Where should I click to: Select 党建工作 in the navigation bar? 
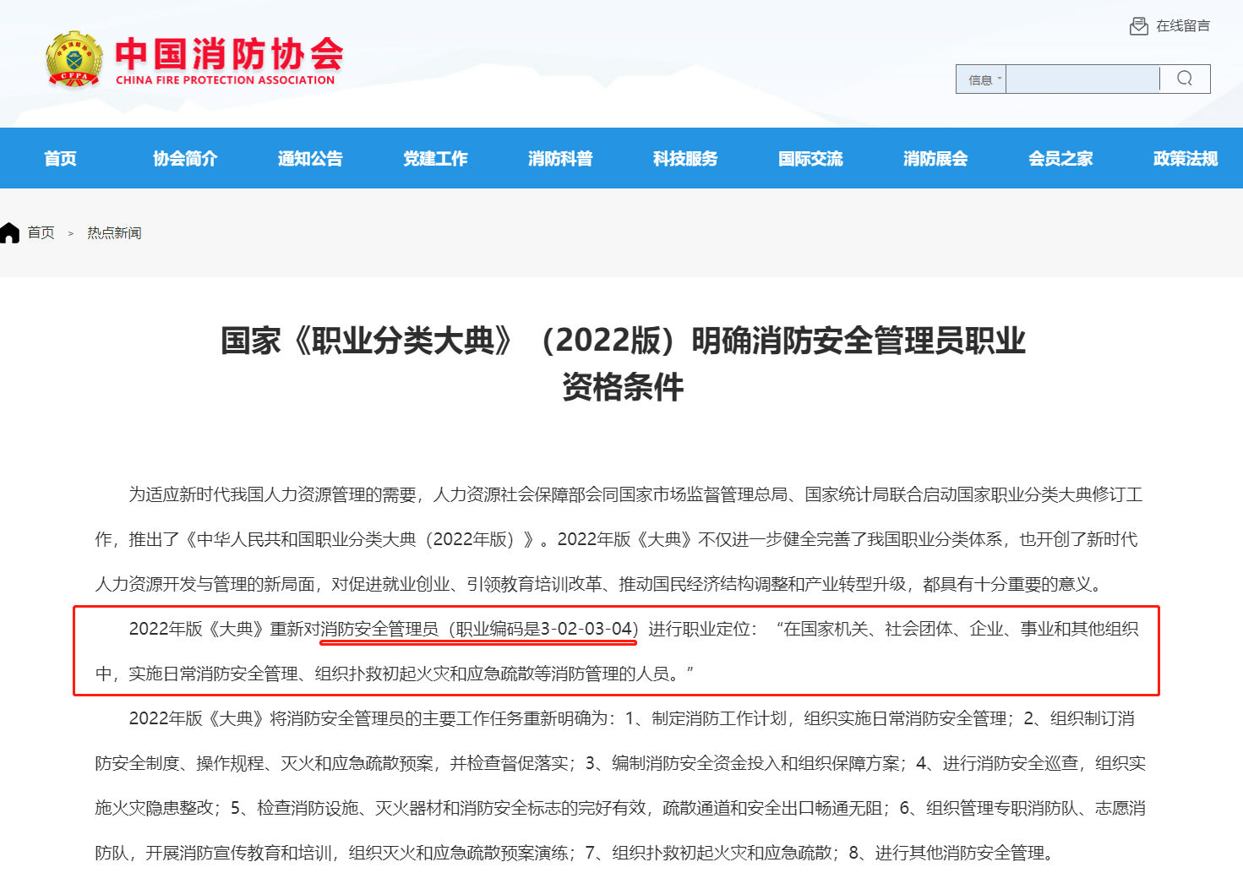(435, 158)
